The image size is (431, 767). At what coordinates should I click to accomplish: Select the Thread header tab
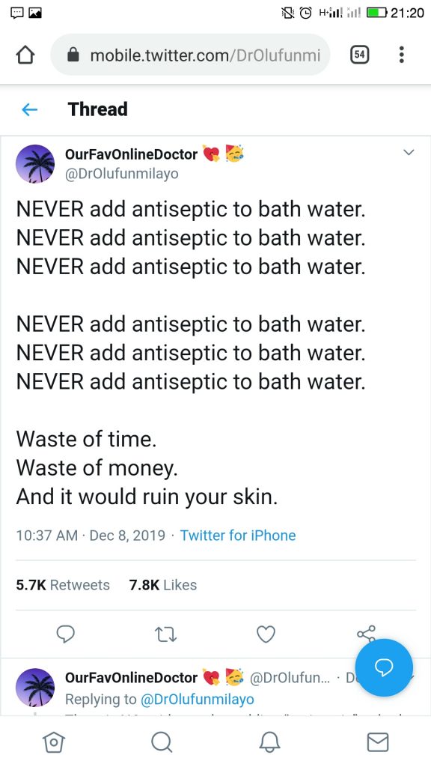coord(97,109)
